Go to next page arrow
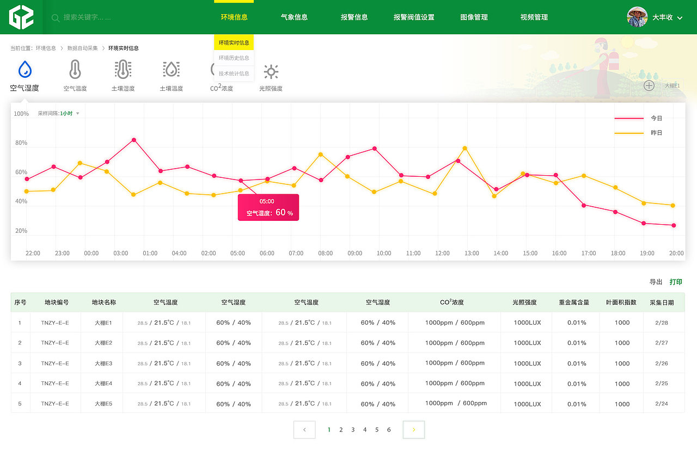The width and height of the screenshot is (697, 451). [x=414, y=430]
